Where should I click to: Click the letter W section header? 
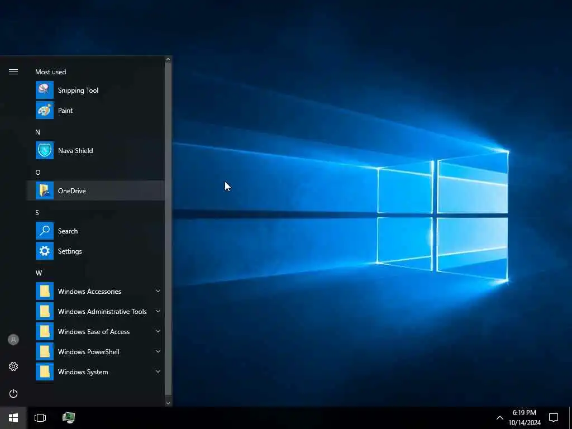click(x=39, y=273)
